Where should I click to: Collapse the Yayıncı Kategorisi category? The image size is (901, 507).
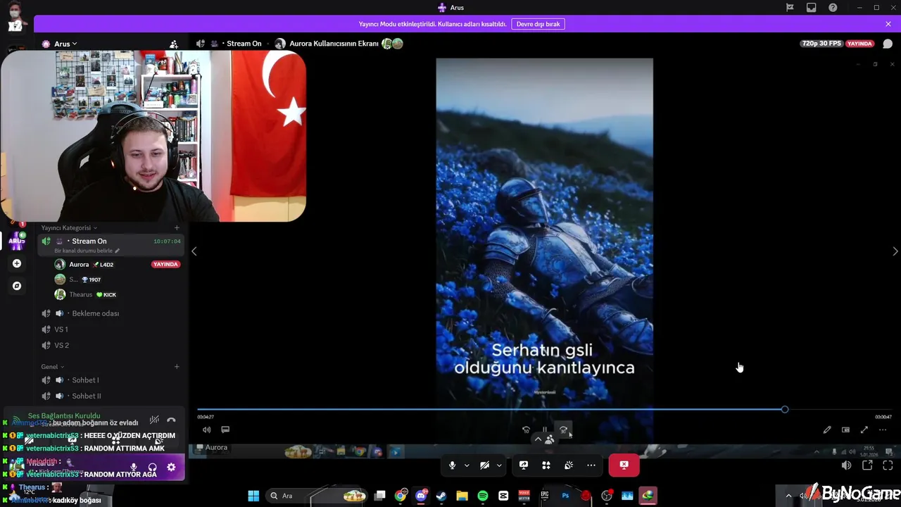click(x=69, y=227)
